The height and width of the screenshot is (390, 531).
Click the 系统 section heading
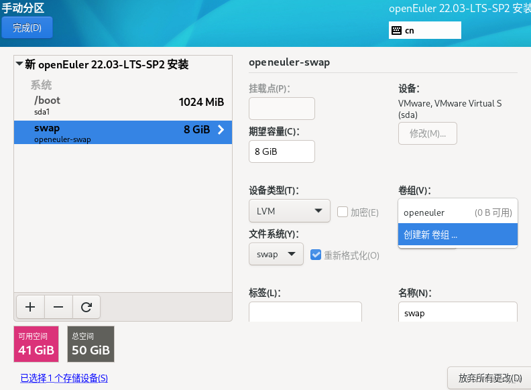tap(41, 84)
